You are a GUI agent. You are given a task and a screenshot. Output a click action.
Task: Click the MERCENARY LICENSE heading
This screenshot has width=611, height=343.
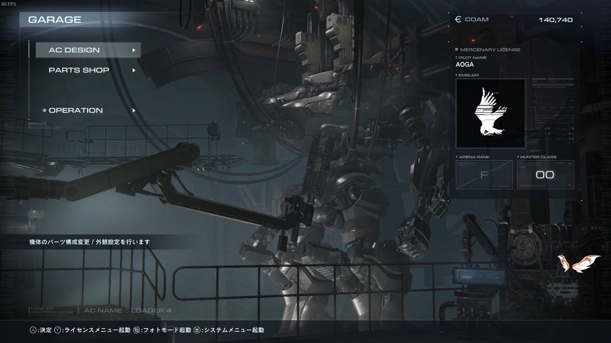click(x=490, y=50)
